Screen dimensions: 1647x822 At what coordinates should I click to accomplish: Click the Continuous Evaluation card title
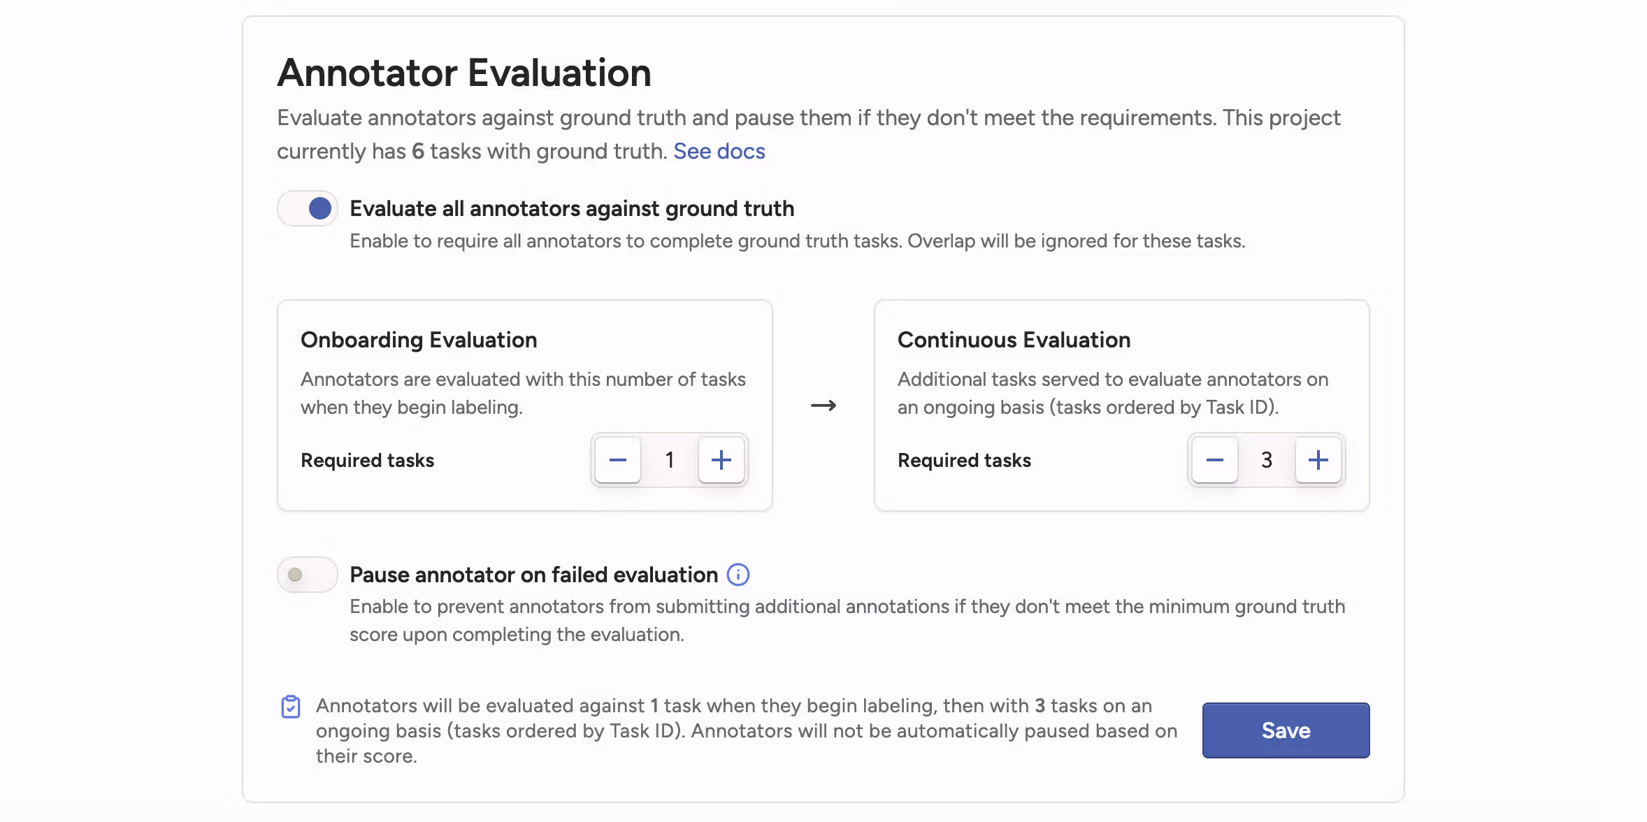1014,340
